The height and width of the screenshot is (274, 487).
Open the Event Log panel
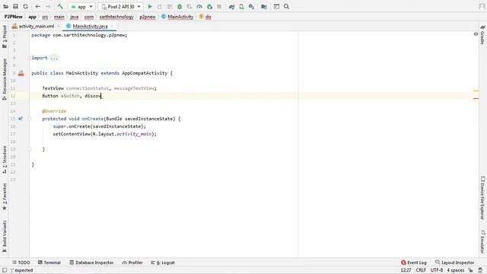(x=414, y=263)
